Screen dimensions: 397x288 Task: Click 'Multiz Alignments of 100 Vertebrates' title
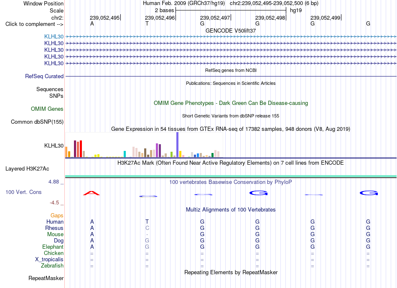pyautogui.click(x=231, y=209)
